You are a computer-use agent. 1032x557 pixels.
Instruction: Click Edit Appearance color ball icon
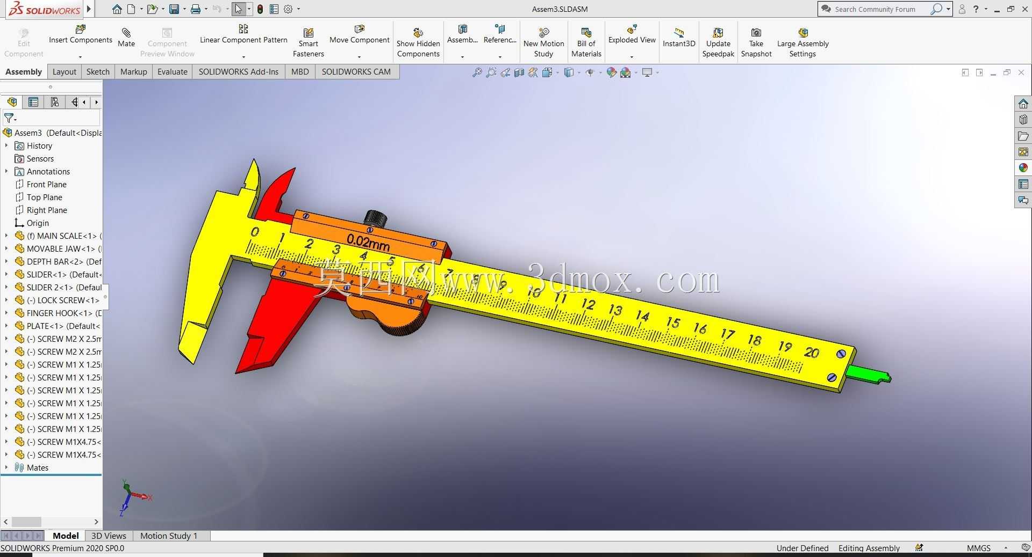click(611, 72)
